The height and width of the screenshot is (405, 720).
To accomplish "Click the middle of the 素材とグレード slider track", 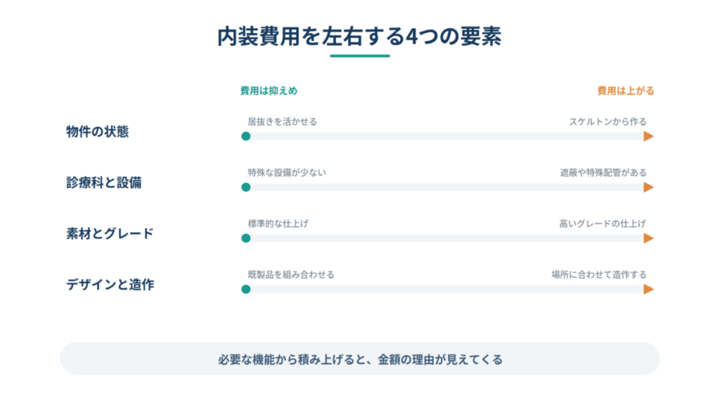I will pos(447,238).
